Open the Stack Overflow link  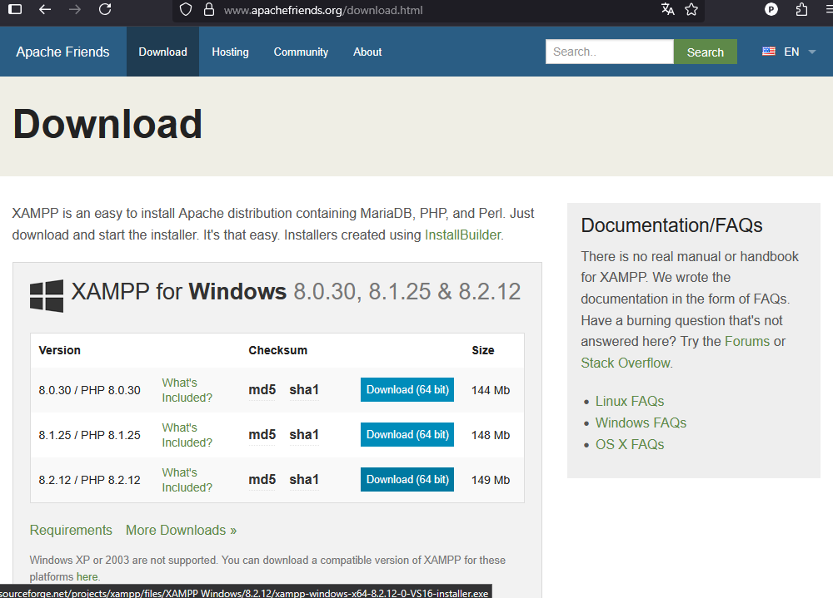(626, 363)
